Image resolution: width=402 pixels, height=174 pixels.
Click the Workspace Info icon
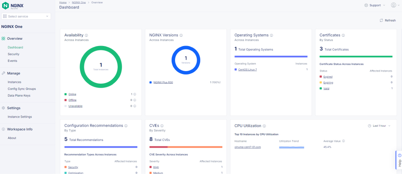[x=3, y=129]
